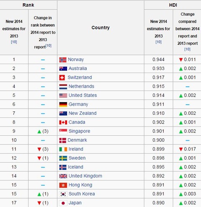201x207 pixels.
Task: Select Australia's HDI value 0.933
Action: (158, 69)
